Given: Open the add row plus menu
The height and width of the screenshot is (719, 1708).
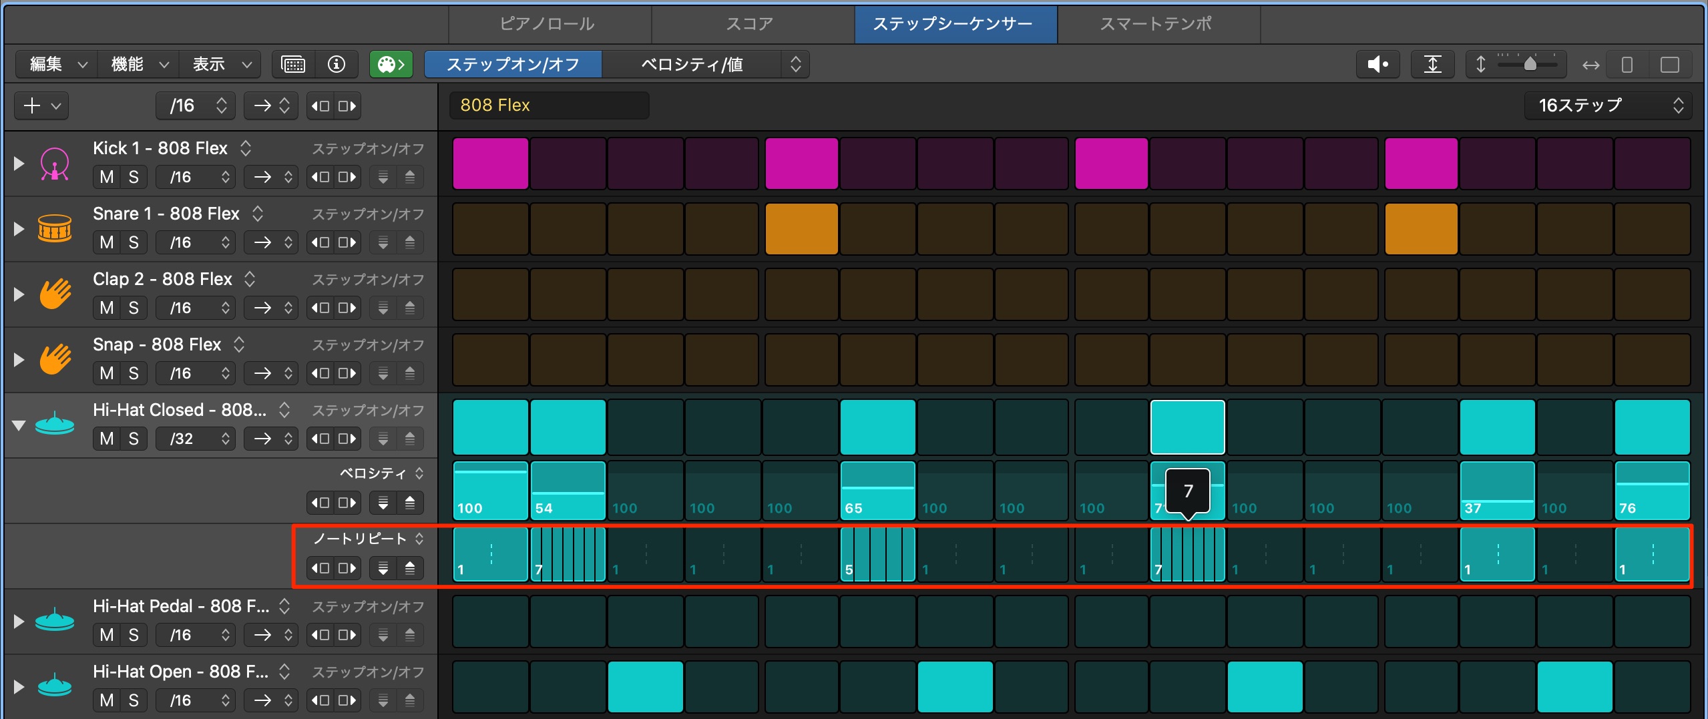Looking at the screenshot, I should click(41, 105).
